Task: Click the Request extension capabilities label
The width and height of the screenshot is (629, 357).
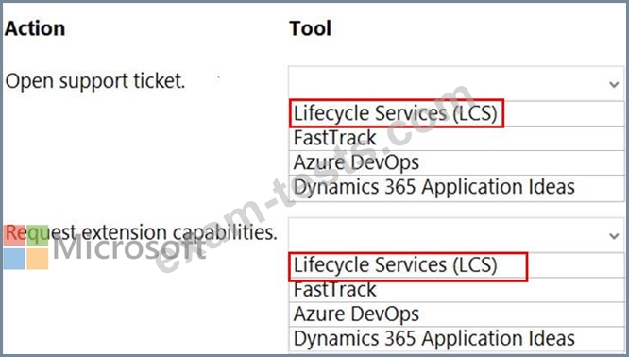Action: 142,232
